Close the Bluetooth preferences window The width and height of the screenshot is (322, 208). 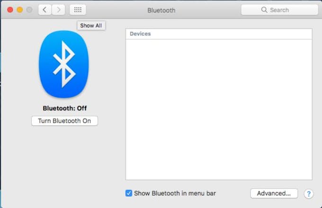10,9
